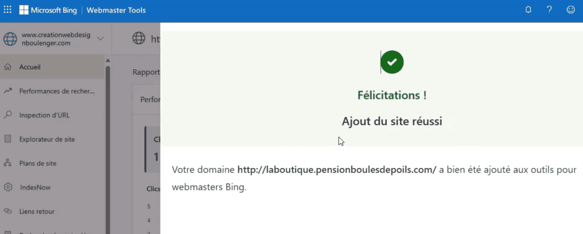This screenshot has width=583, height=234.
Task: Click the green success checkmark badge
Action: click(392, 62)
